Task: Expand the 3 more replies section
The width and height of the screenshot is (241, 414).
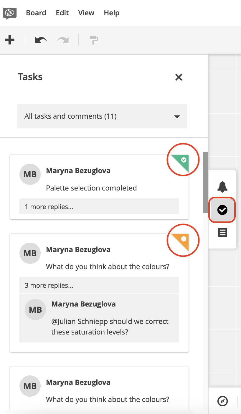Action: click(99, 285)
